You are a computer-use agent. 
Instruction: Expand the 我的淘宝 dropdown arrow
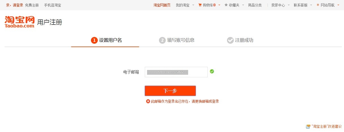coord(193,5)
